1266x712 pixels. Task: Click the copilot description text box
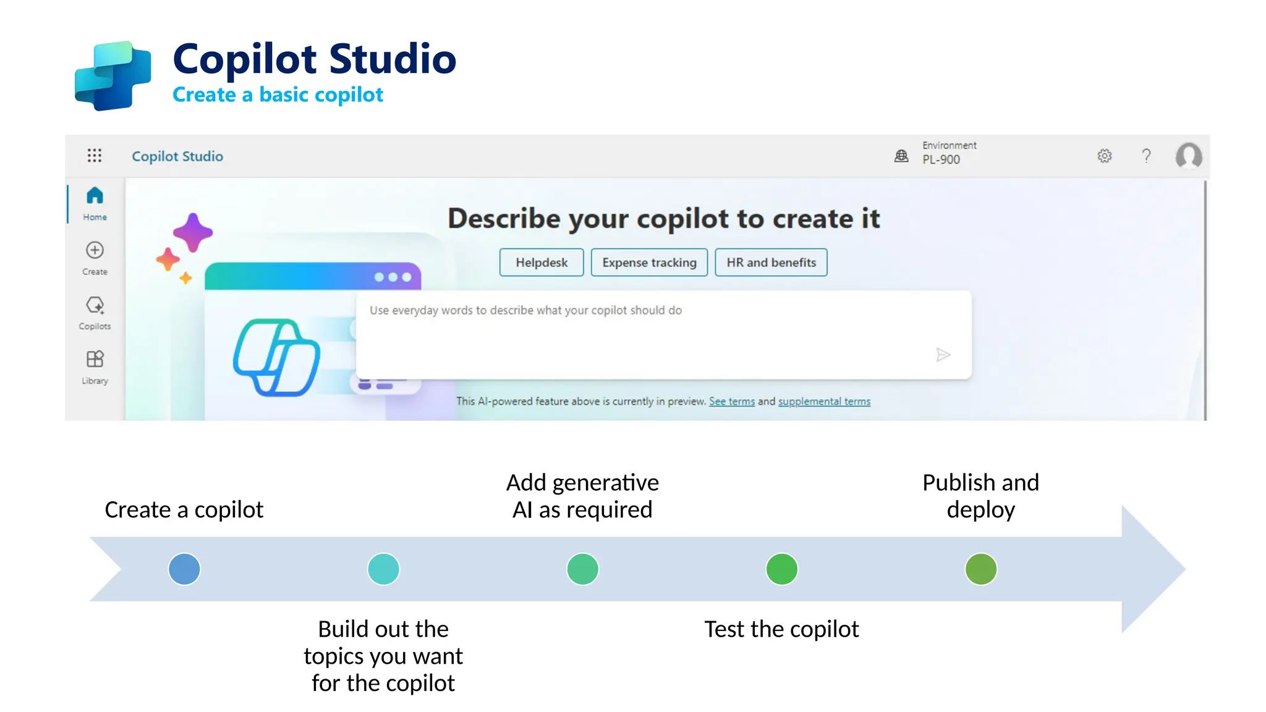click(664, 334)
